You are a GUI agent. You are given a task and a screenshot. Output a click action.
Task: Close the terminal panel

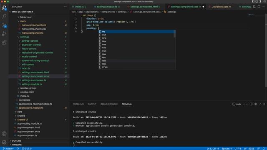coord(264,104)
